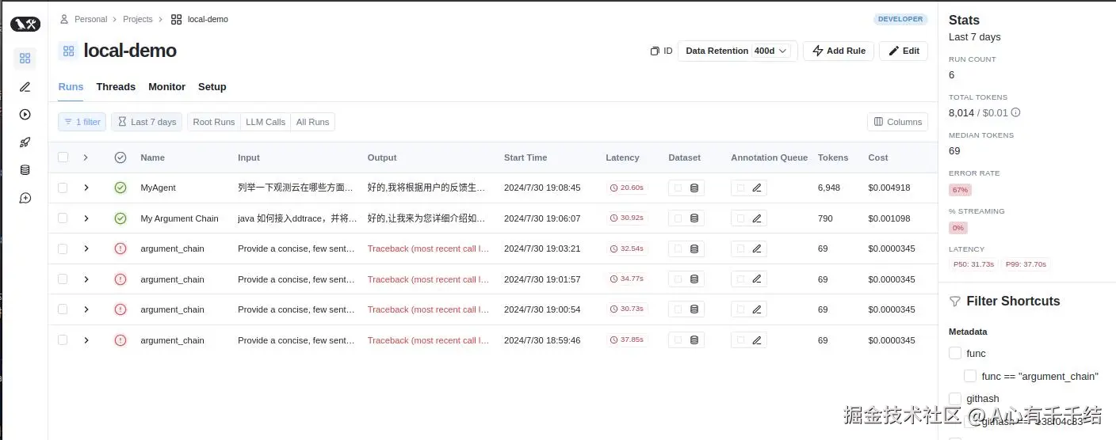Expand the 19:03:21 argument_chain row
The width and height of the screenshot is (1116, 440).
coord(86,248)
